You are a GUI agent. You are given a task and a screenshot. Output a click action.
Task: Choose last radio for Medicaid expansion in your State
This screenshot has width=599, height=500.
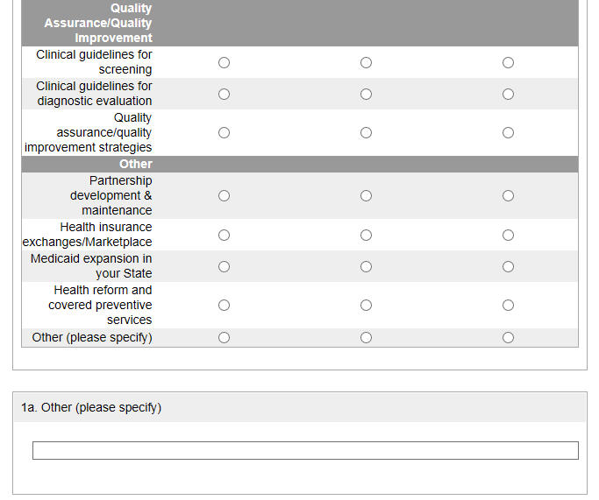tap(508, 266)
